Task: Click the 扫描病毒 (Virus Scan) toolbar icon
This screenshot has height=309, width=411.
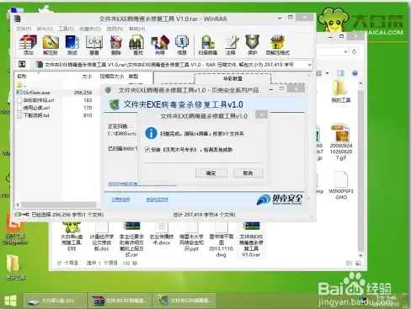Action: click(208, 45)
